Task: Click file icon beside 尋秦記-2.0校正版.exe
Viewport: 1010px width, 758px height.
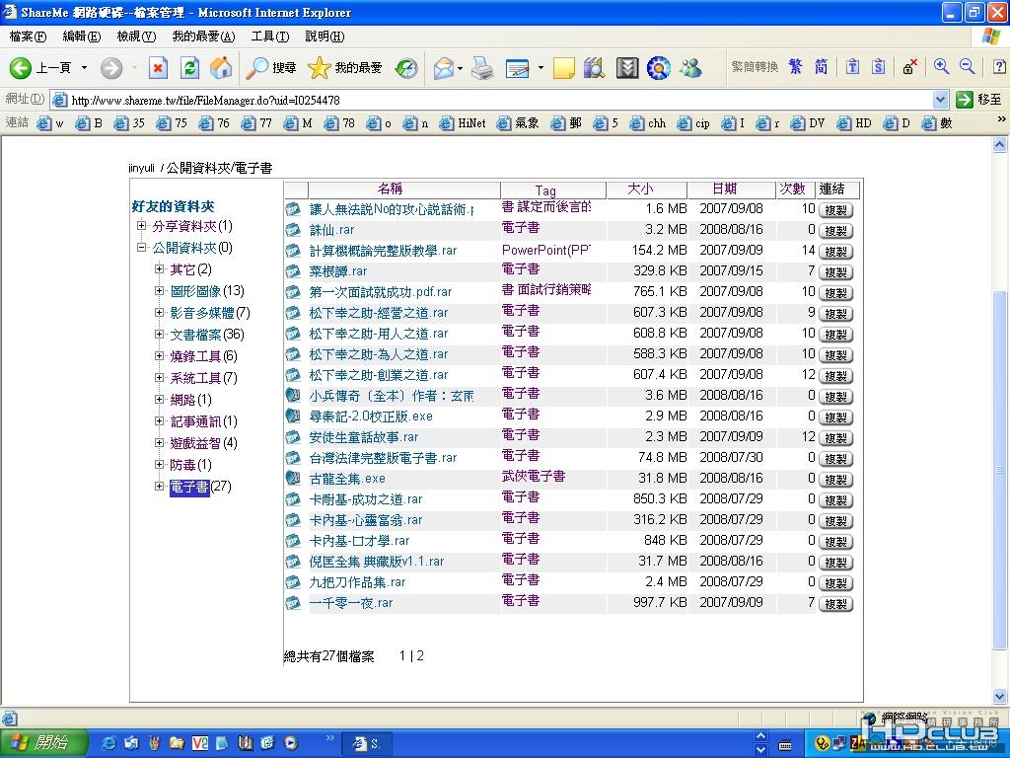Action: point(293,416)
